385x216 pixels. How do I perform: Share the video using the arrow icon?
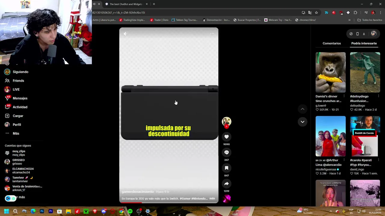click(x=226, y=184)
